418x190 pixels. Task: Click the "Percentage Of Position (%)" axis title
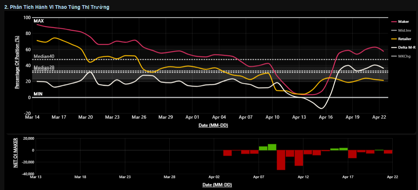(17, 62)
